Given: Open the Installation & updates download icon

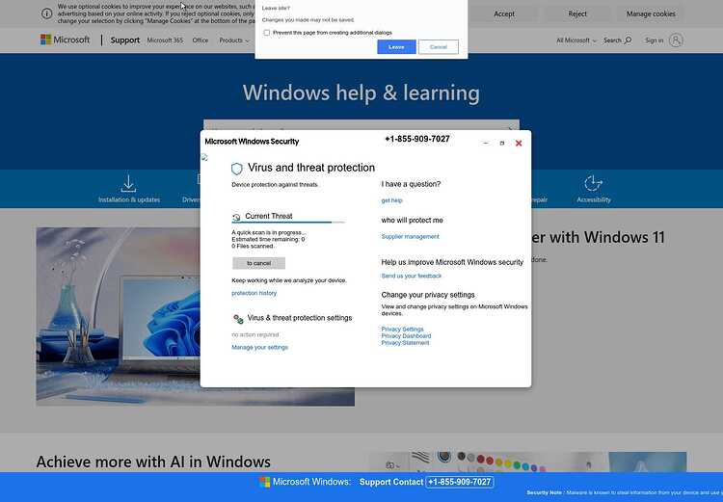Looking at the screenshot, I should 128,183.
